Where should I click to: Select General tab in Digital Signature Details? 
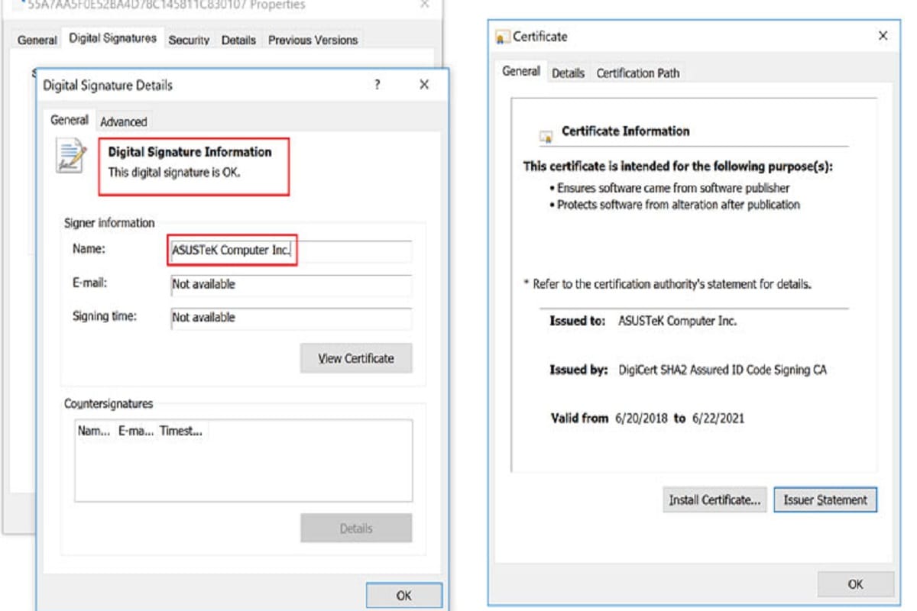(x=70, y=120)
